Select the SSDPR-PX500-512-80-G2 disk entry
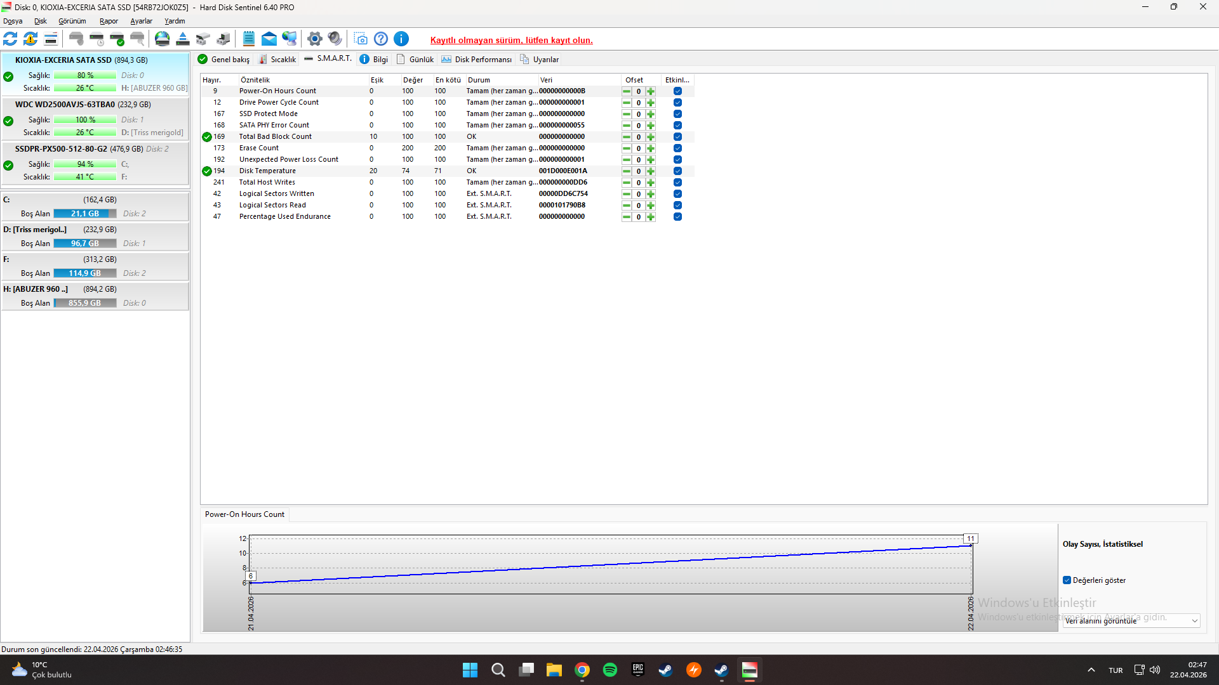Viewport: 1219px width, 685px height. pos(95,163)
